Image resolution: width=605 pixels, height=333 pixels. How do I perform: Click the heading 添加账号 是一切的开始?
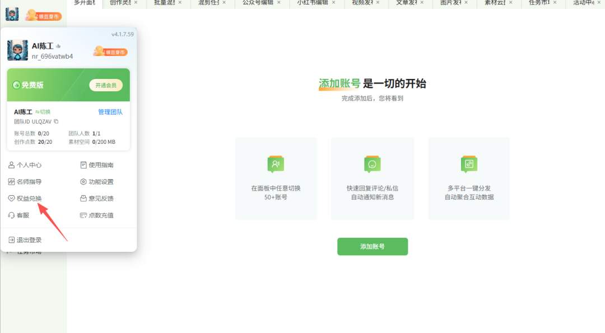(373, 83)
